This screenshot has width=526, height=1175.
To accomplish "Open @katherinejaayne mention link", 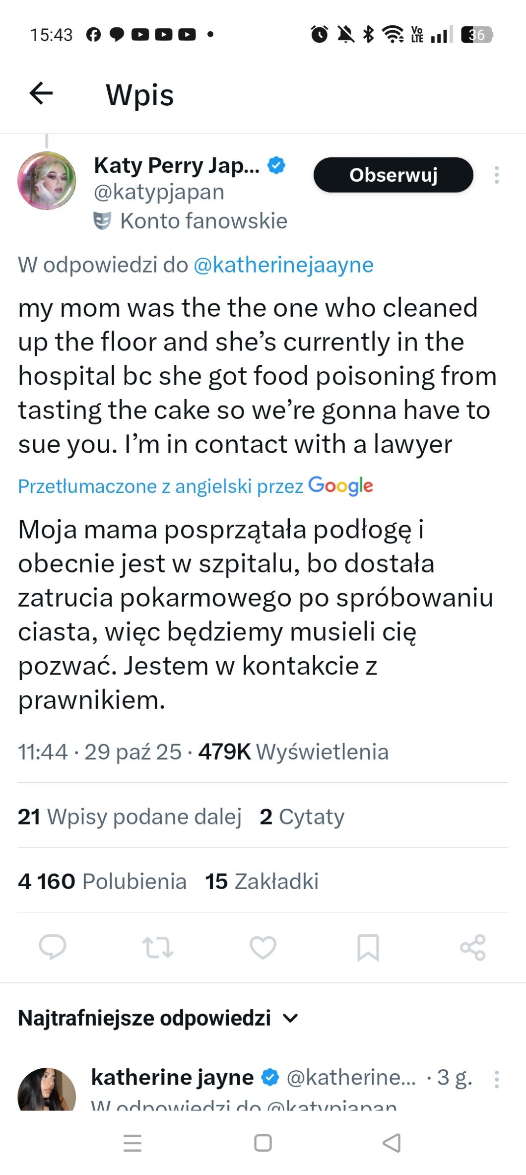I will (x=283, y=265).
